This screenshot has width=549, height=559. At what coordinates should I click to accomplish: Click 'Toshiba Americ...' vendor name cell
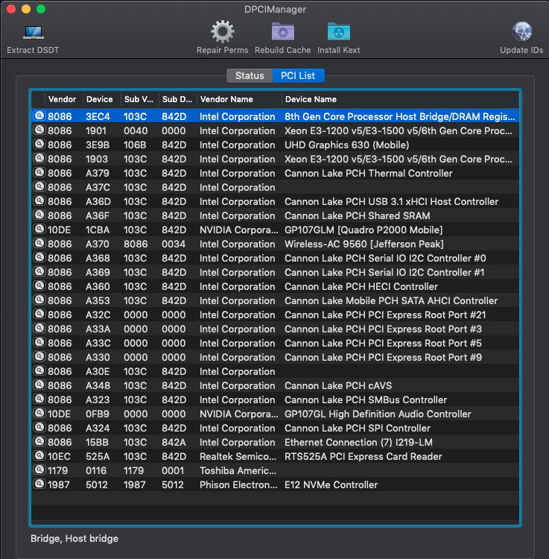coord(238,470)
